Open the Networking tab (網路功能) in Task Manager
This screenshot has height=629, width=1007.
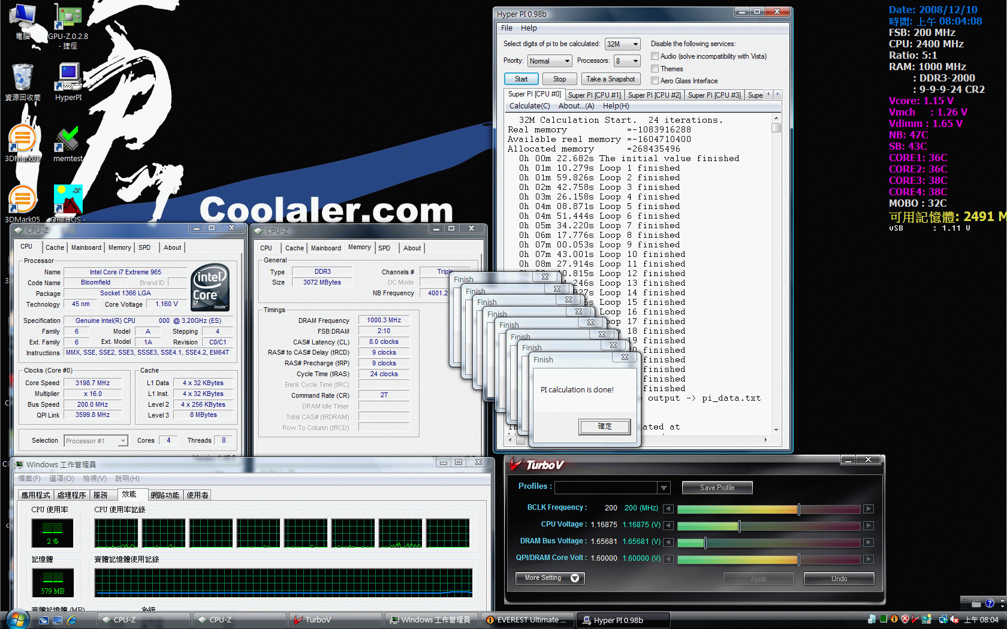tap(165, 495)
